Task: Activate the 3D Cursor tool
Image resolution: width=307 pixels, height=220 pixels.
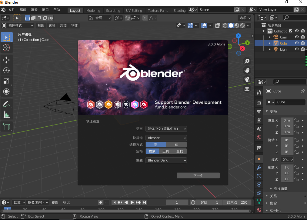Action: click(6, 48)
